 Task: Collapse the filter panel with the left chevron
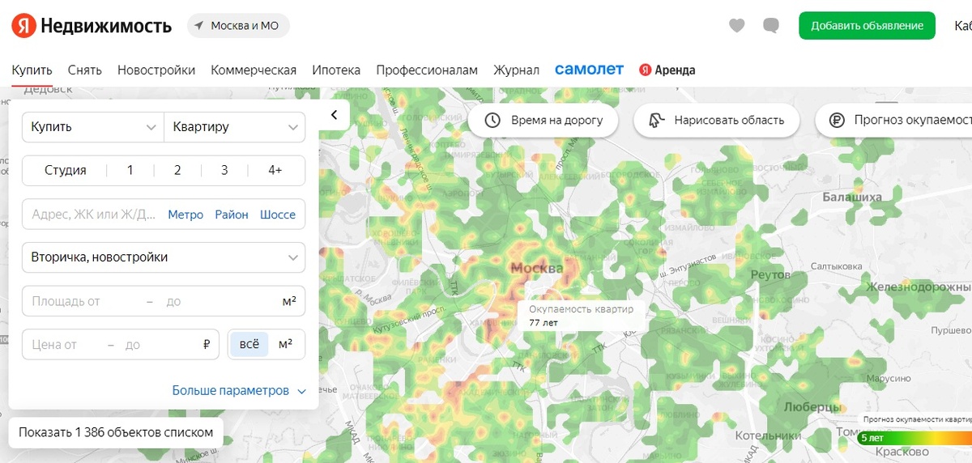pyautogui.click(x=334, y=115)
